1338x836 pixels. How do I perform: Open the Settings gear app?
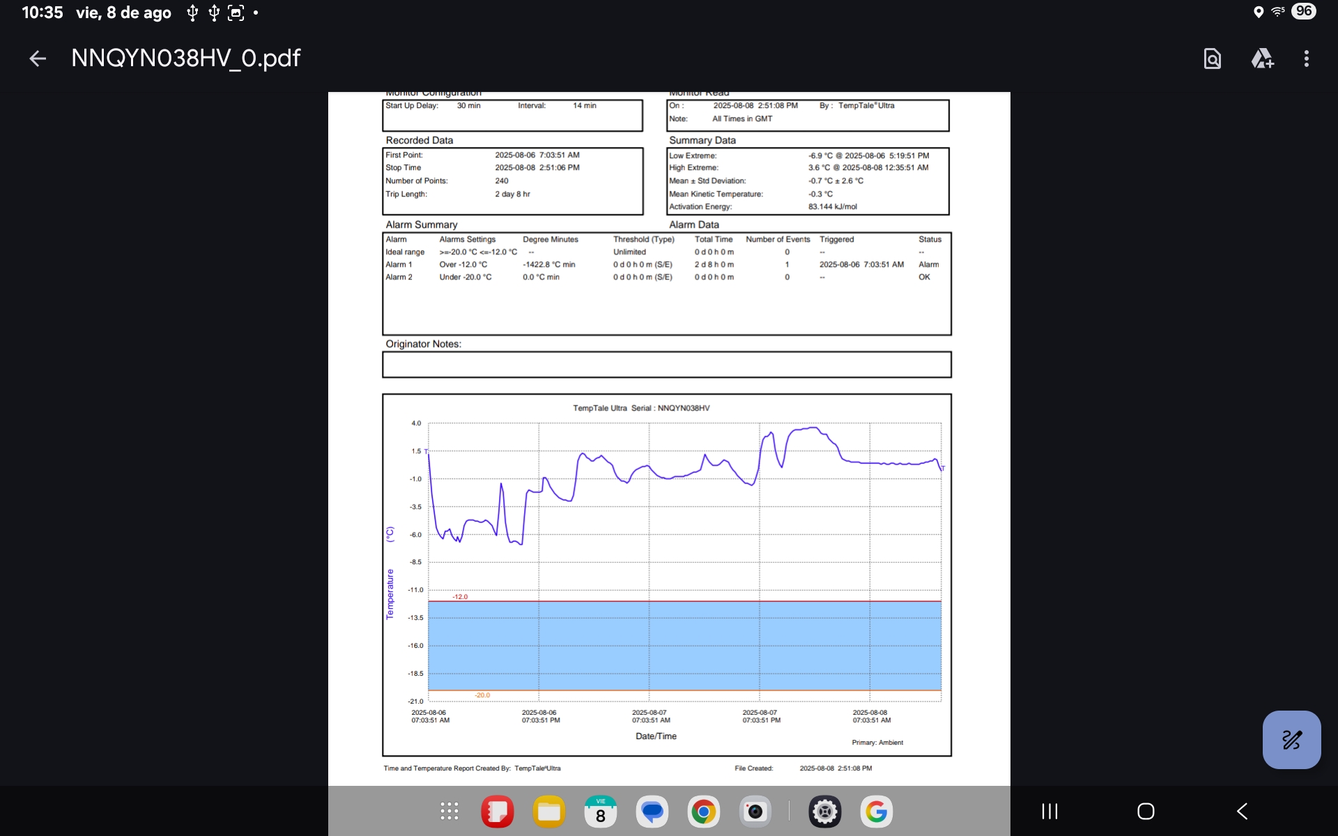tap(824, 811)
